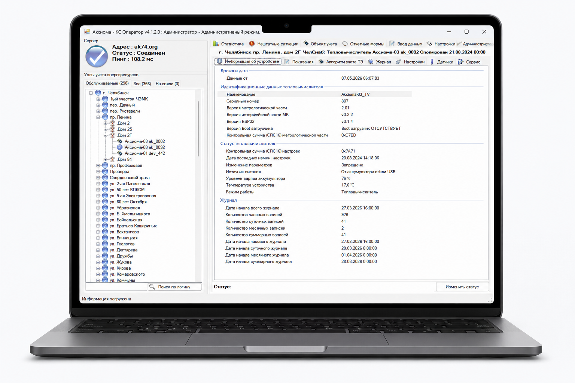Collapse the пр. Пенина street node
Viewport: 575px width, 383px height.
click(98, 117)
